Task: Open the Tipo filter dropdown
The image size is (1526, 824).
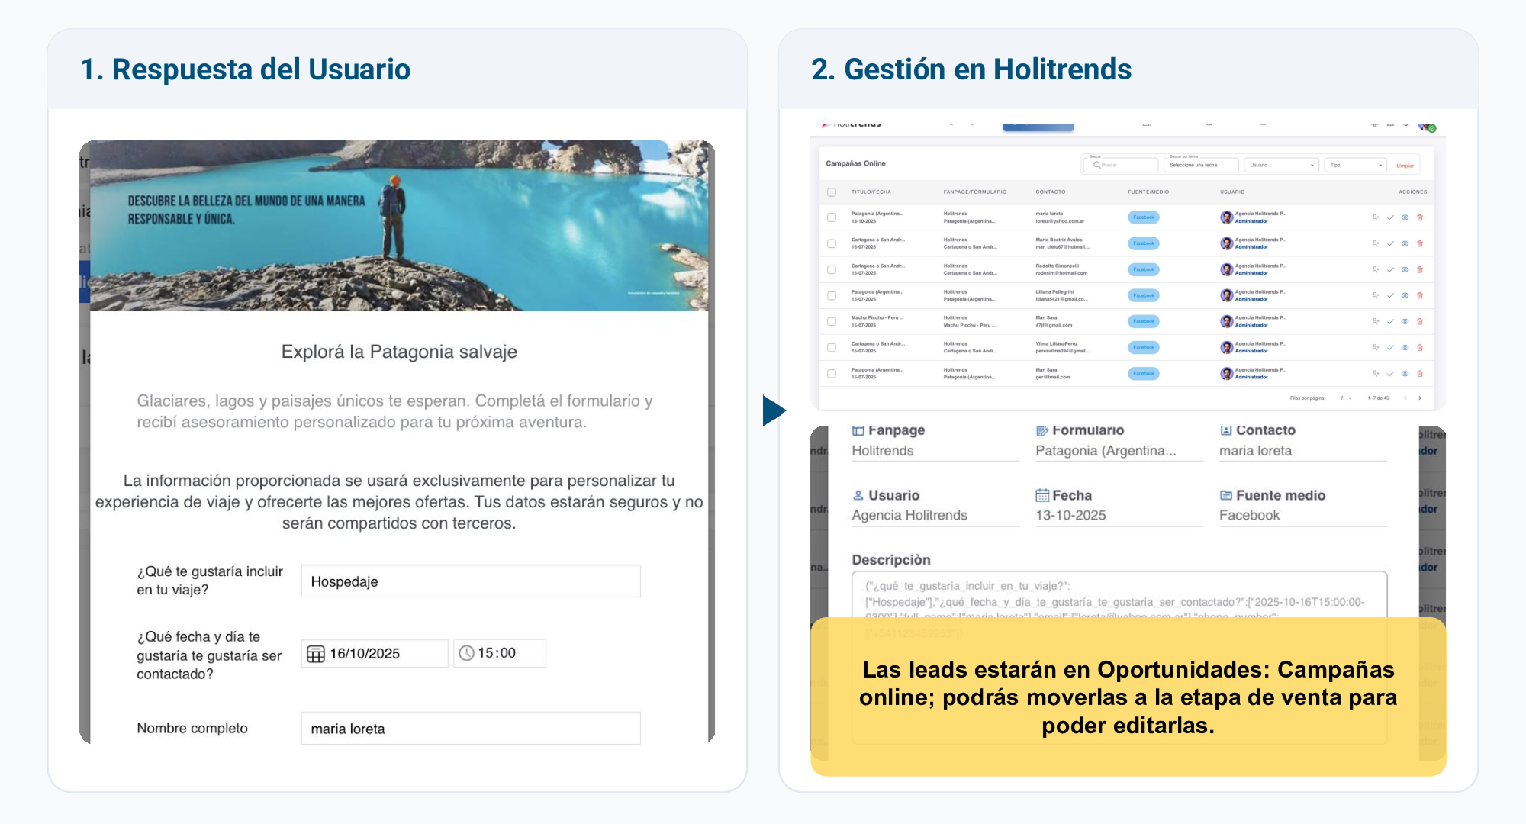Action: [x=1357, y=165]
